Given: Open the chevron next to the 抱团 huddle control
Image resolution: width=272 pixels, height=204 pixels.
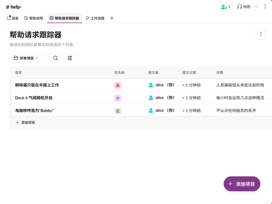Looking at the screenshot, I should [256, 6].
